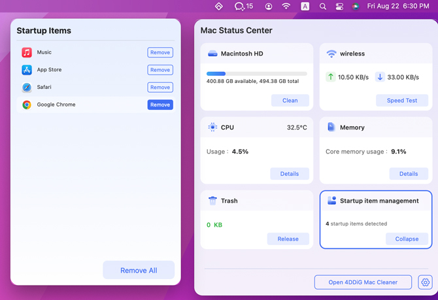Click the Trash bin icon
The height and width of the screenshot is (300, 438).
tap(212, 201)
